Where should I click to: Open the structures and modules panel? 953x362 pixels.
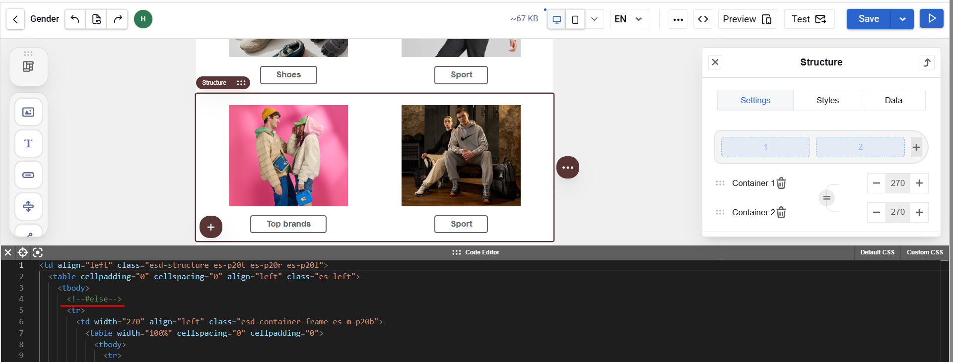[28, 66]
